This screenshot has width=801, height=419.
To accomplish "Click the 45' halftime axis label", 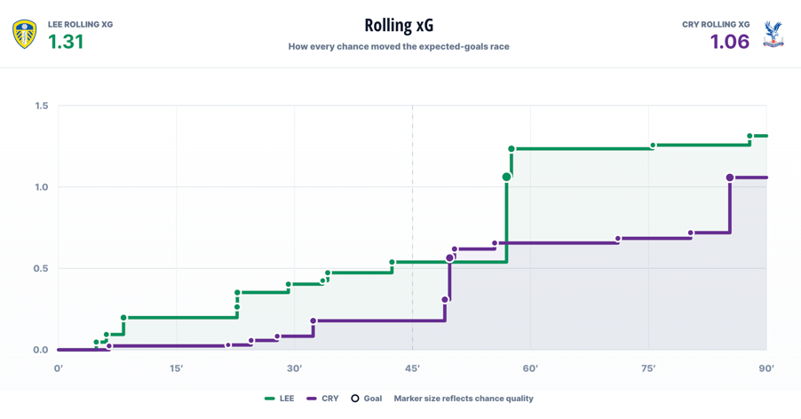I will coord(413,368).
